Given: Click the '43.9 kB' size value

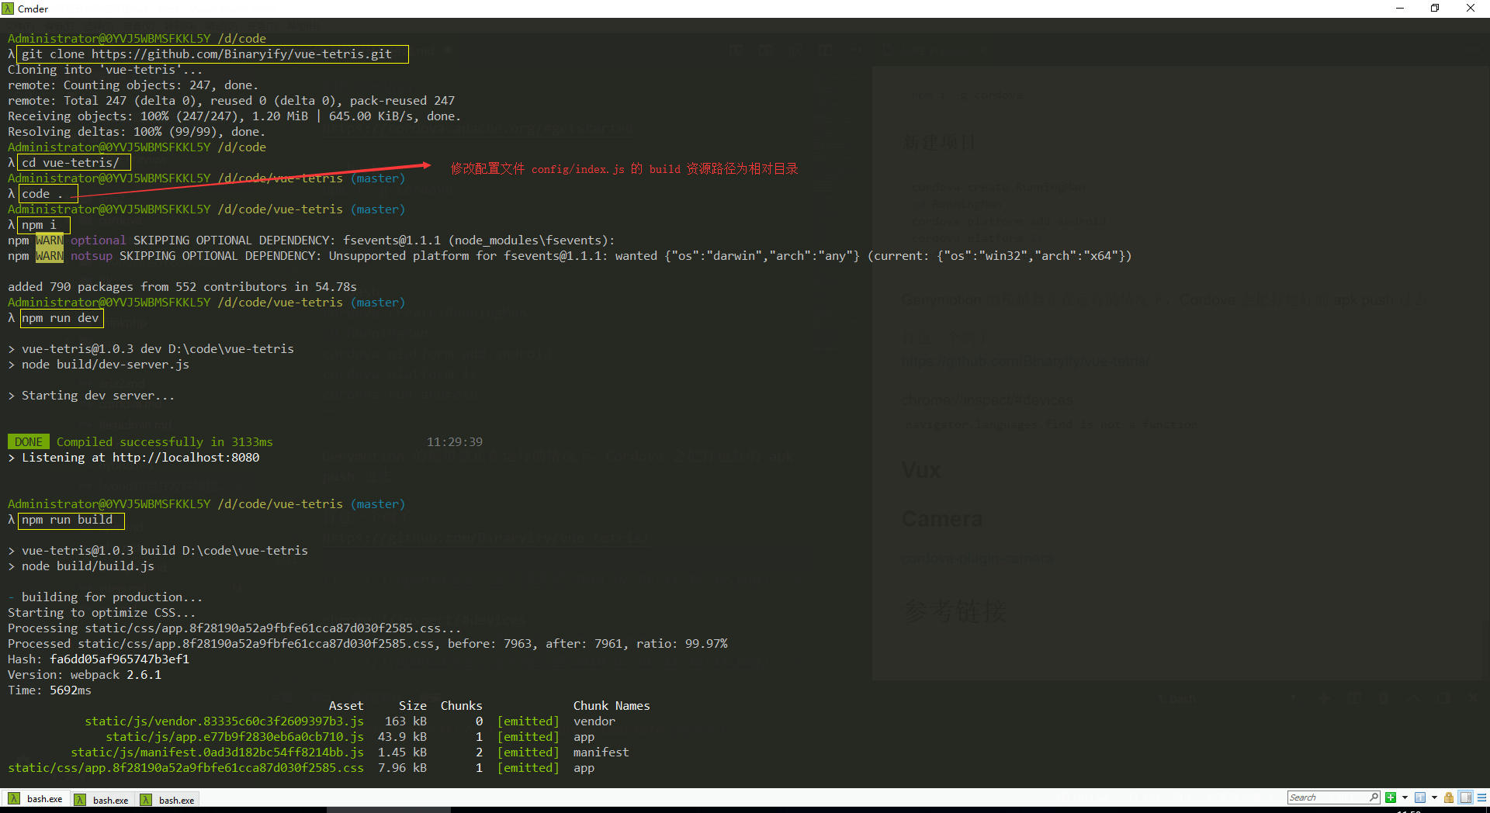Looking at the screenshot, I should tap(402, 737).
